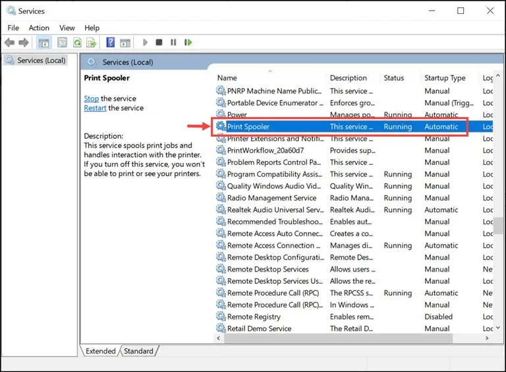
Task: Click the Export List toolbar icon
Action: coord(92,43)
